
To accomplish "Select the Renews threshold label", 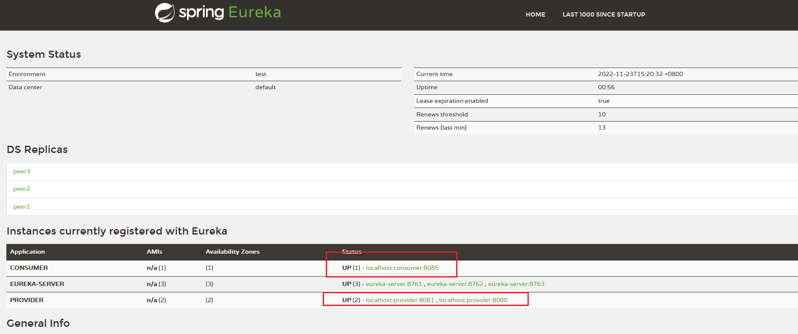I will 442,114.
